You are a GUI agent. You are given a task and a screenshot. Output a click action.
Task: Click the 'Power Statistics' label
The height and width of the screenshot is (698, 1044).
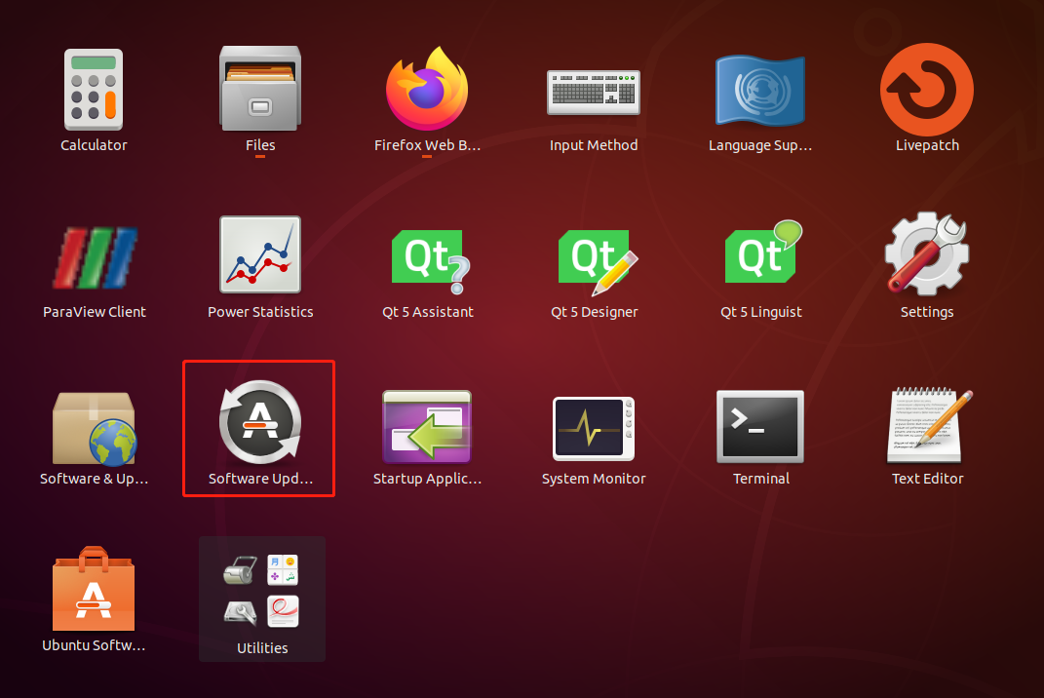260,312
